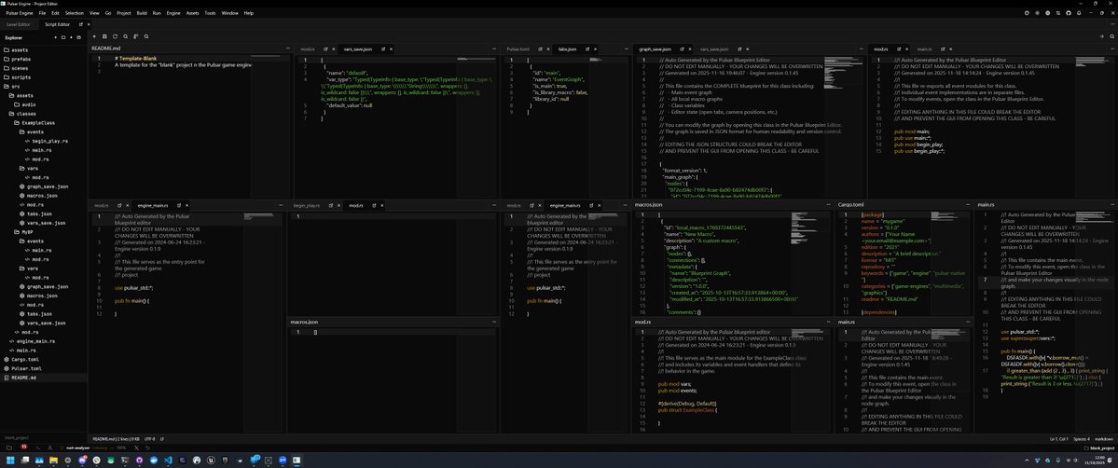Viewport: 1118px width, 468px height.
Task: Click minimap of graph_save.json editor
Action: point(843,125)
